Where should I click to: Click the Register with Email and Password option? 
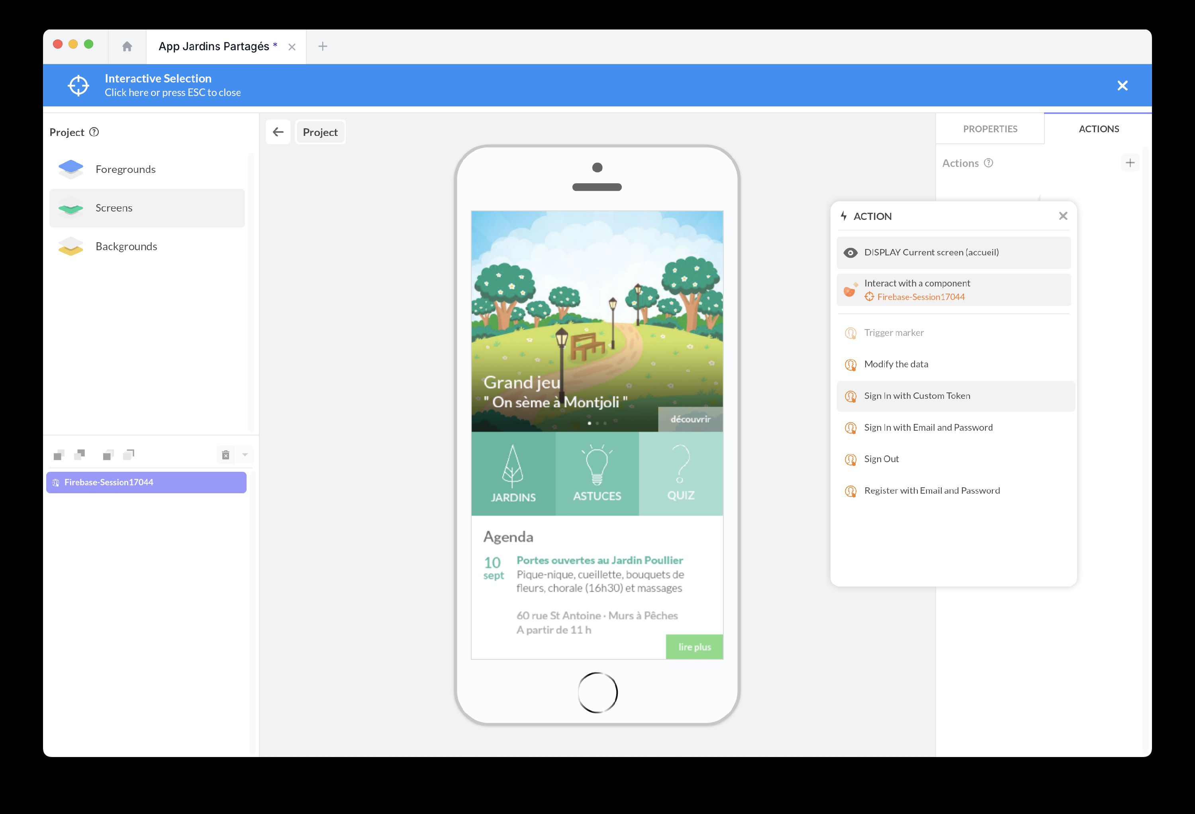pyautogui.click(x=931, y=490)
